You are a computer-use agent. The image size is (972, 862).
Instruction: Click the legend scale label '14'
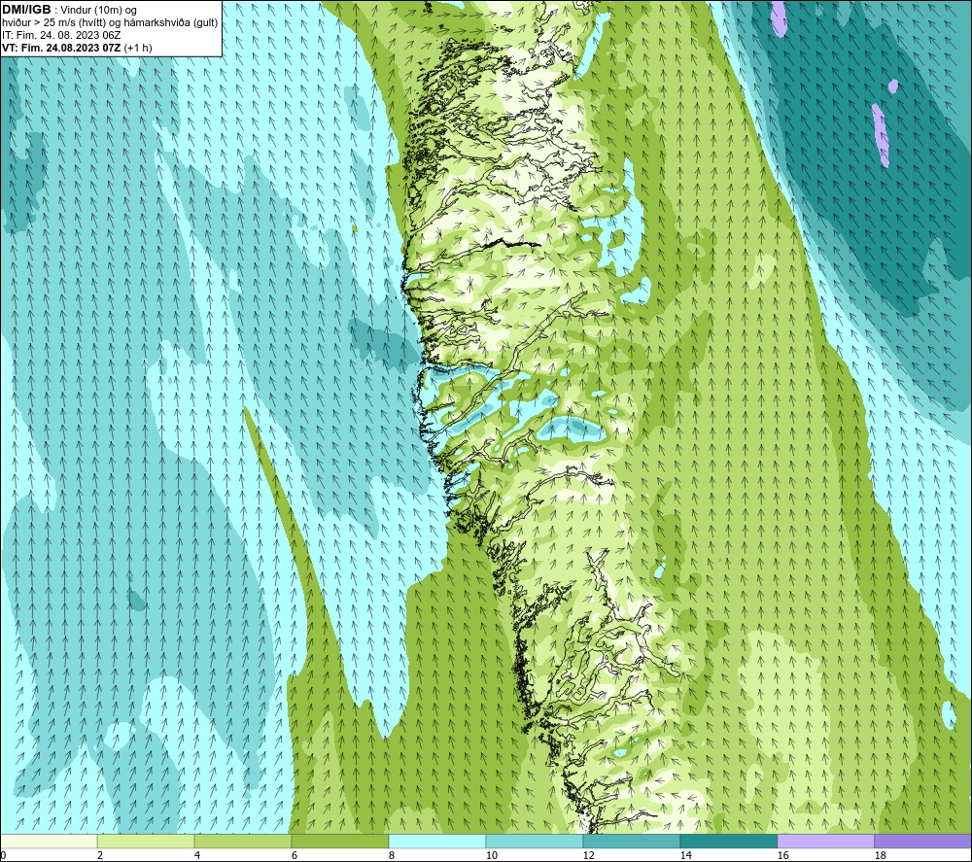pos(686,856)
